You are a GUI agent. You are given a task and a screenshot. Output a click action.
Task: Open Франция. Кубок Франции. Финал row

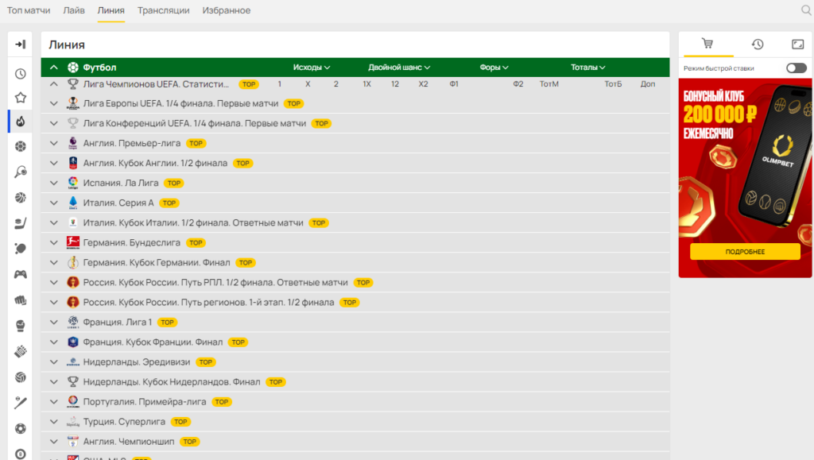coord(355,342)
